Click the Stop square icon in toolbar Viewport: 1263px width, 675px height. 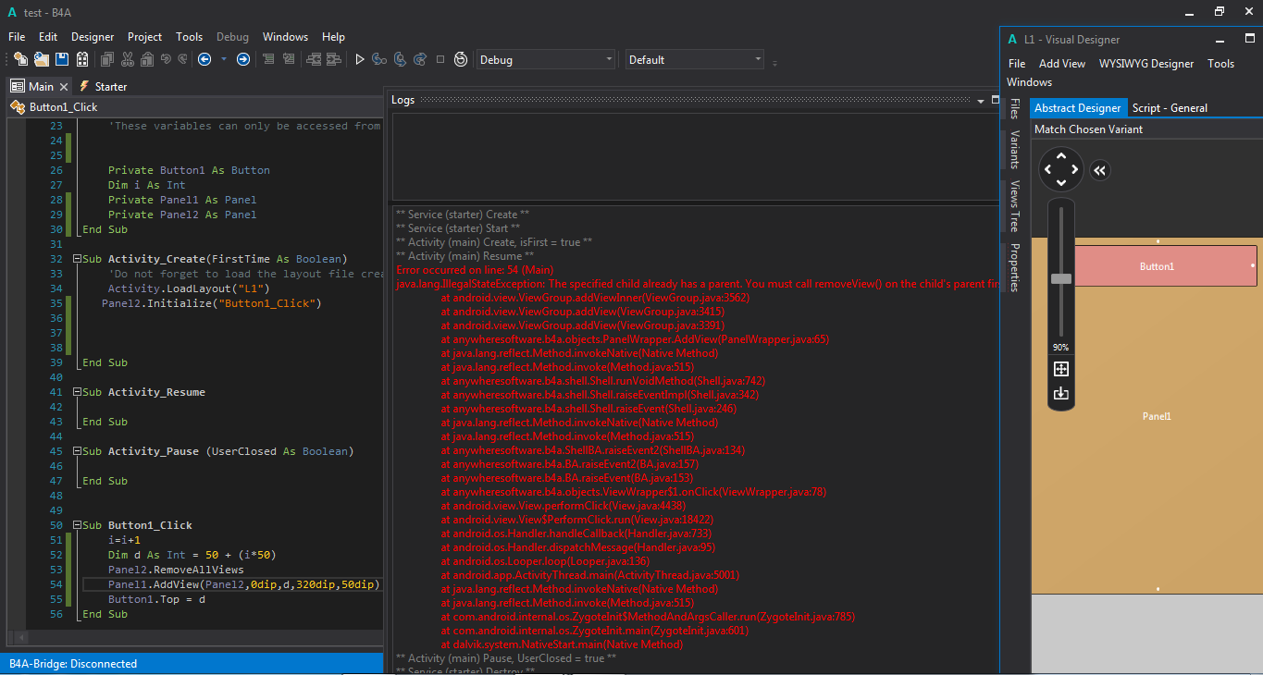pyautogui.click(x=440, y=59)
